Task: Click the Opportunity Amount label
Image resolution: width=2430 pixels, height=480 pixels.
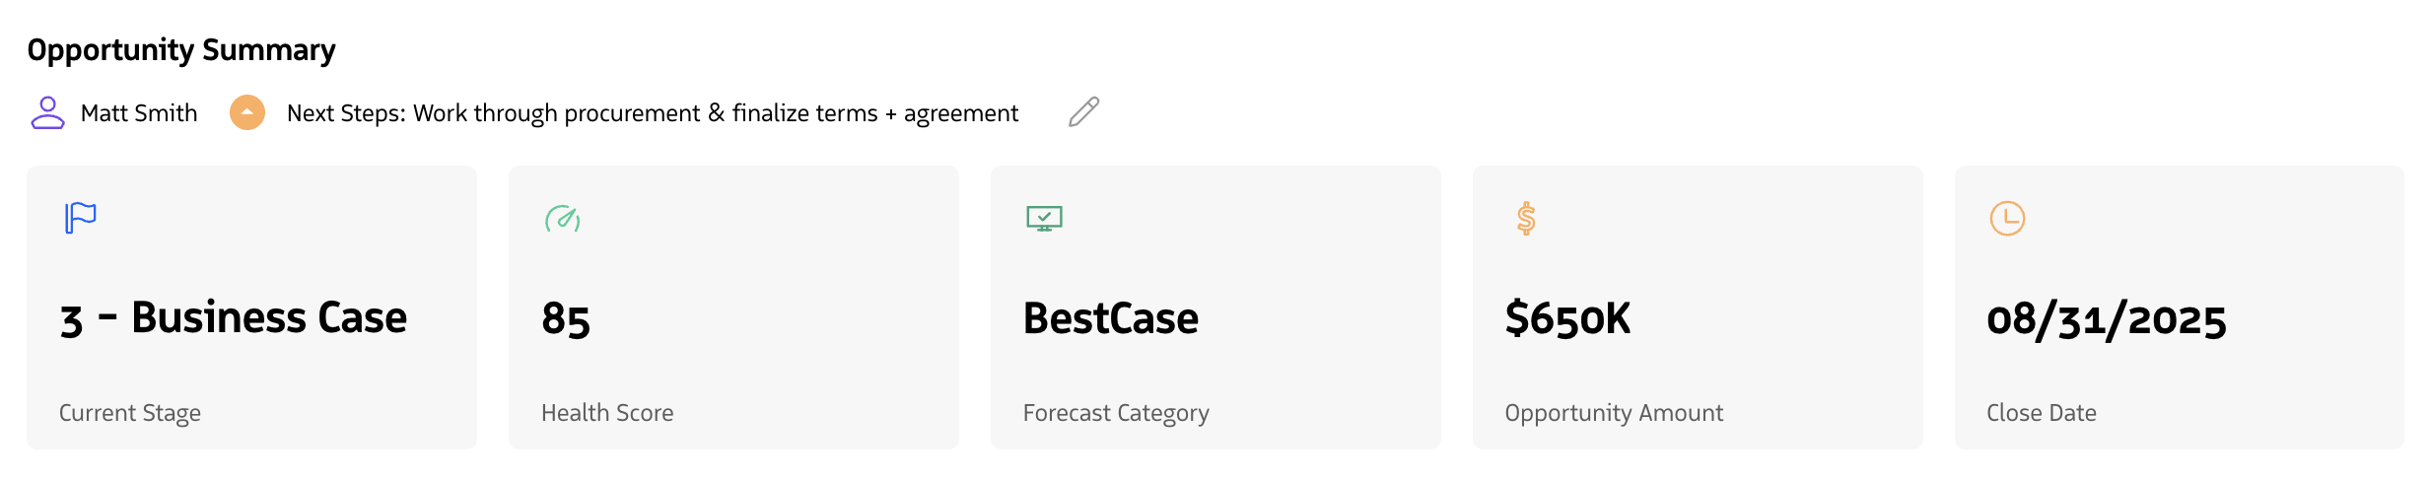Action: 1614,413
